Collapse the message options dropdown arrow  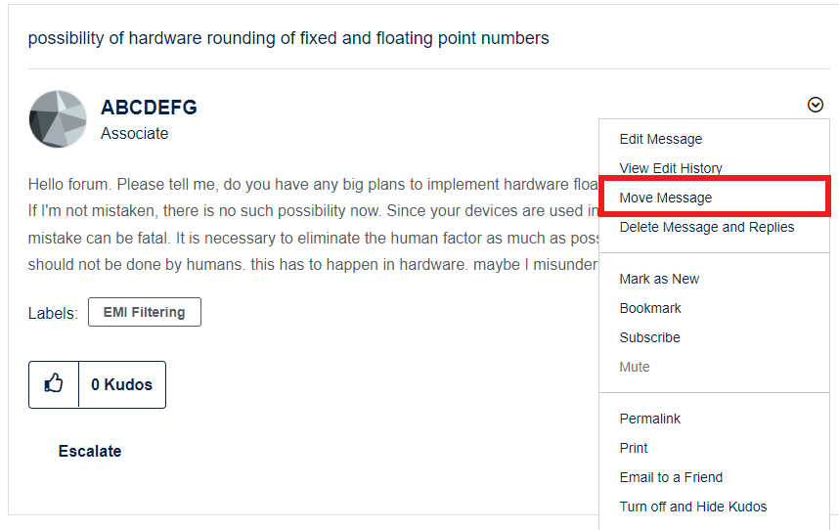coord(816,105)
